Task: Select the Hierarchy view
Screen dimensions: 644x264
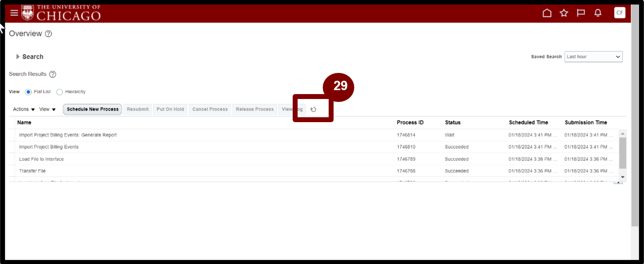Action: pos(60,92)
